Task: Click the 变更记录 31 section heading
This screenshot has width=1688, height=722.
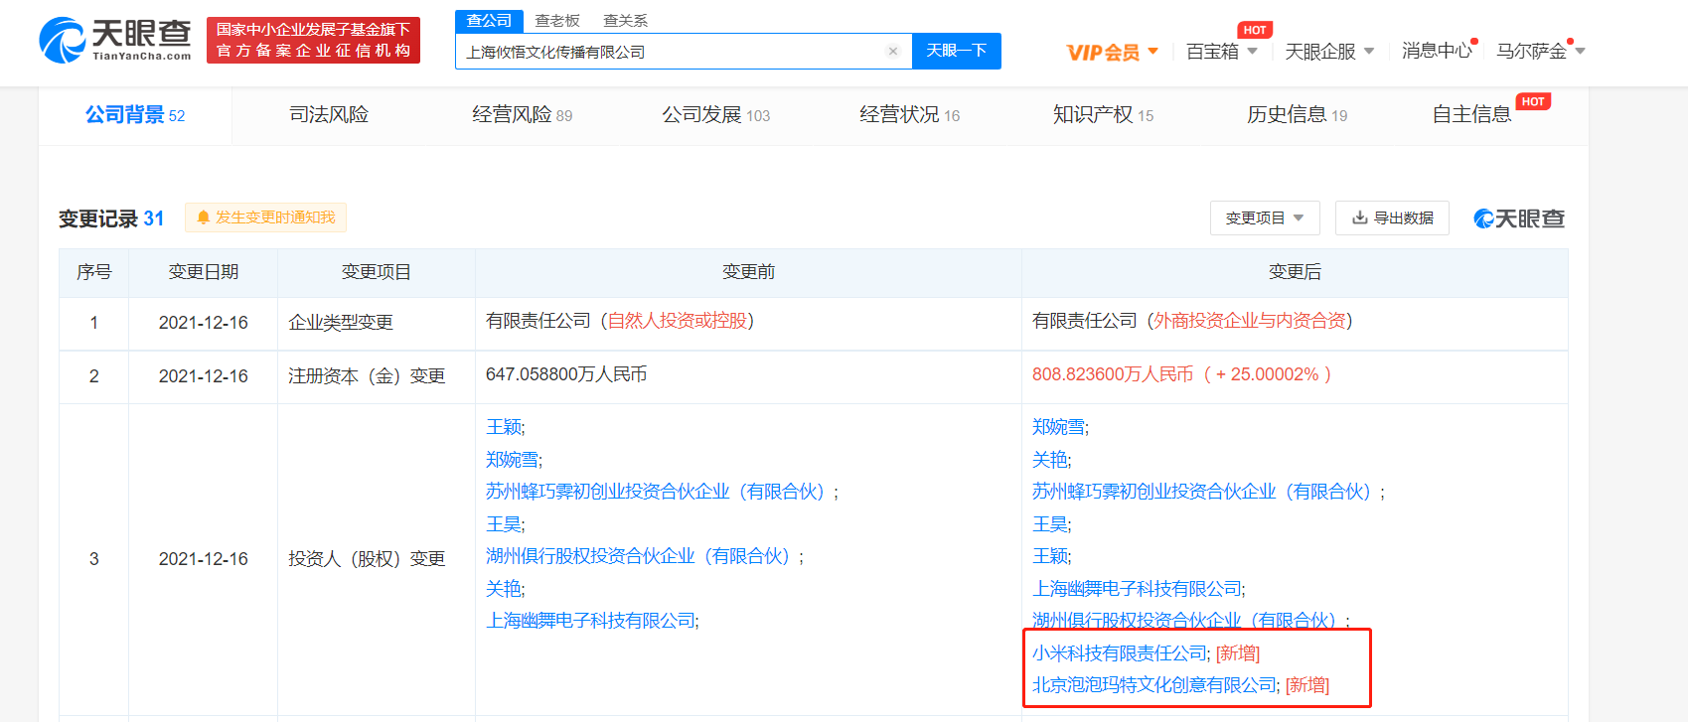Action: pyautogui.click(x=111, y=218)
